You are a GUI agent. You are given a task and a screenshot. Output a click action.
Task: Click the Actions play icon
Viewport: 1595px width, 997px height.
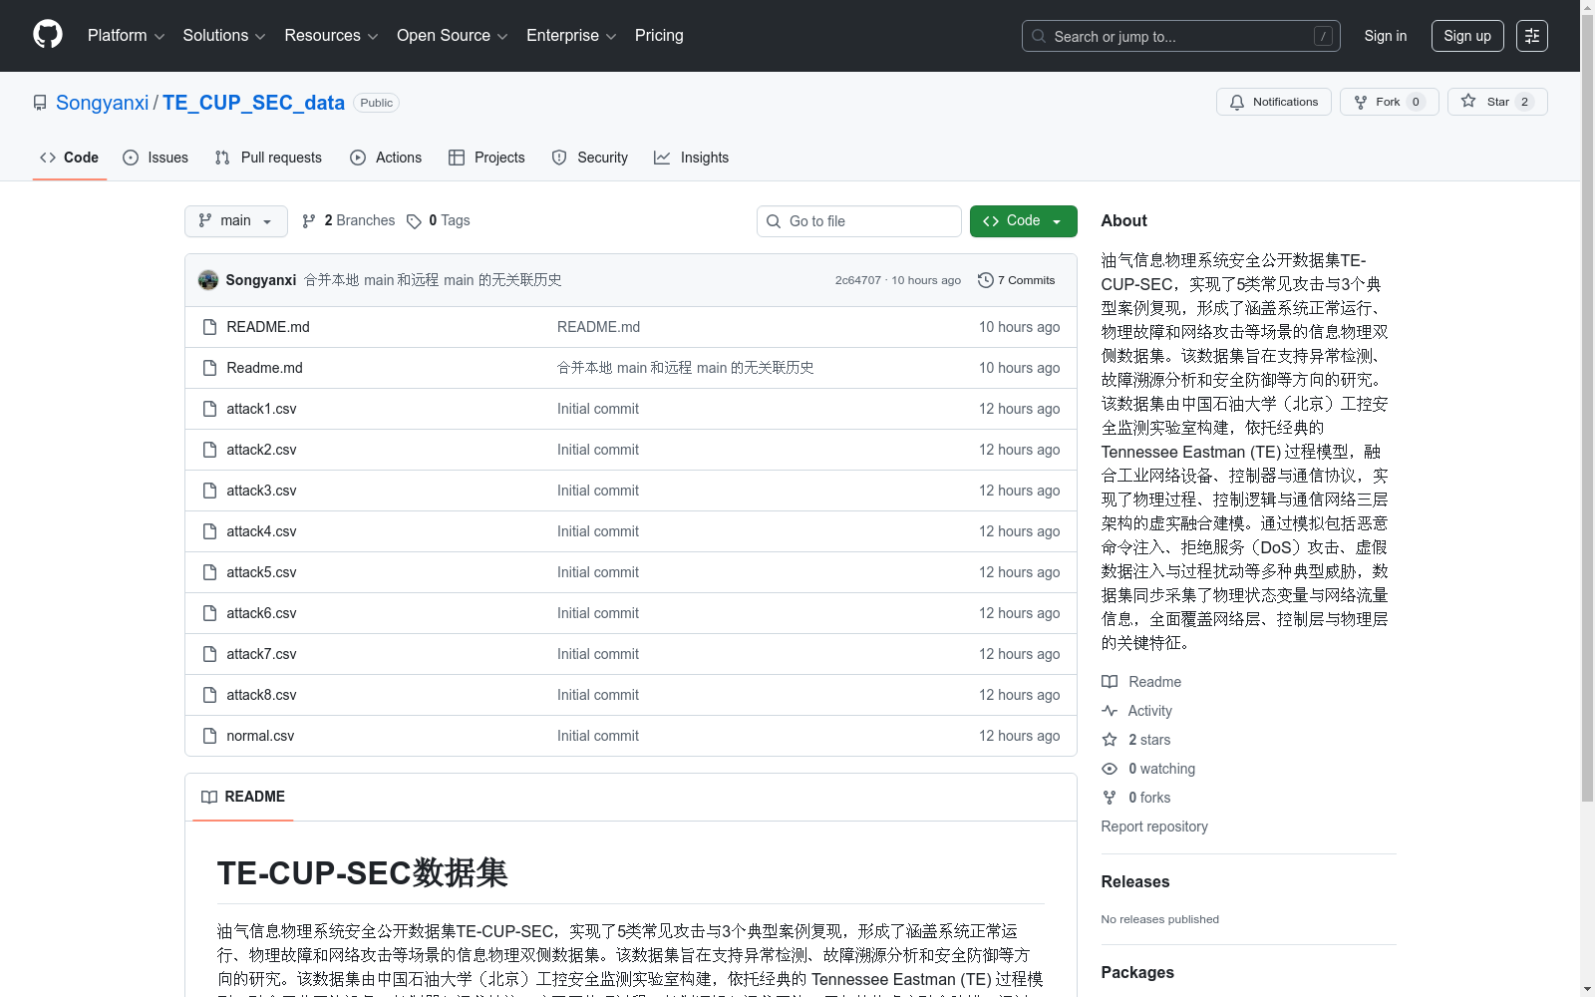click(x=358, y=158)
